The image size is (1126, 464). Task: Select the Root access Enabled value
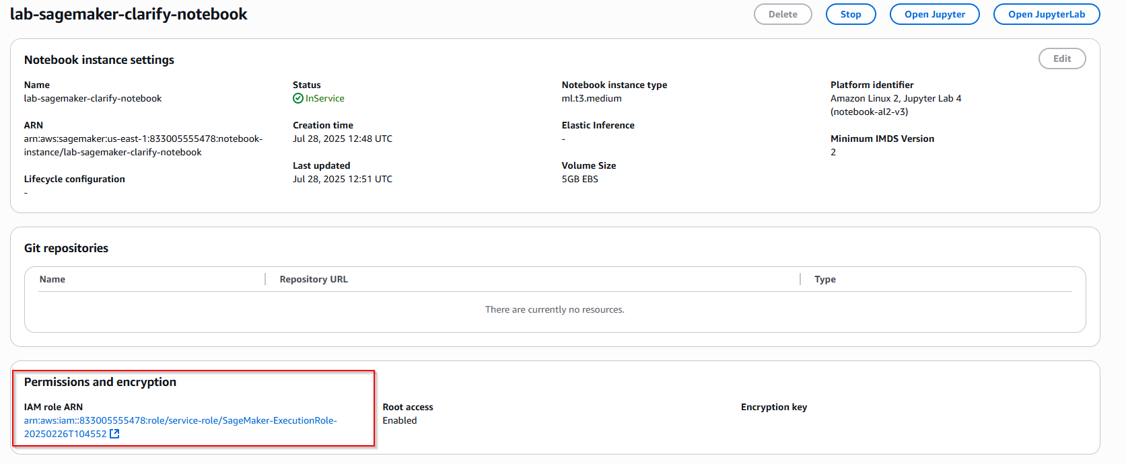pos(400,420)
